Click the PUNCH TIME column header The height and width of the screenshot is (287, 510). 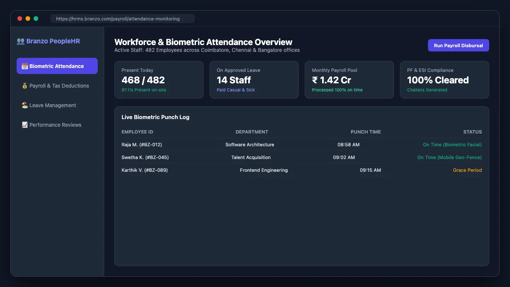pos(365,132)
